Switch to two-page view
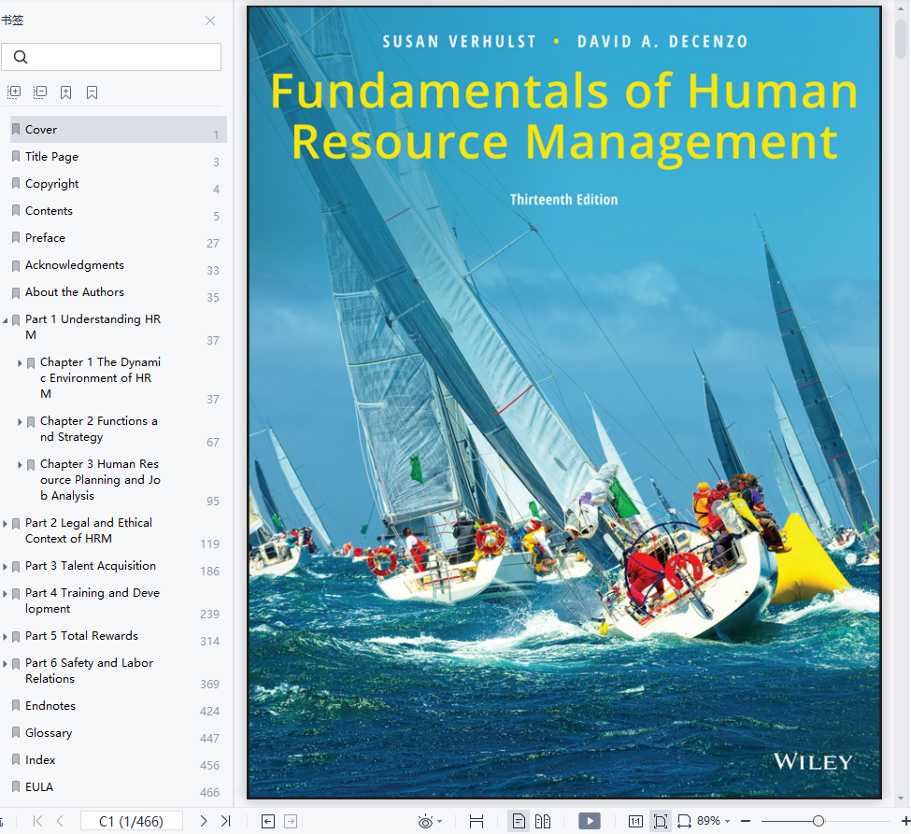This screenshot has height=834, width=911. coord(543,821)
